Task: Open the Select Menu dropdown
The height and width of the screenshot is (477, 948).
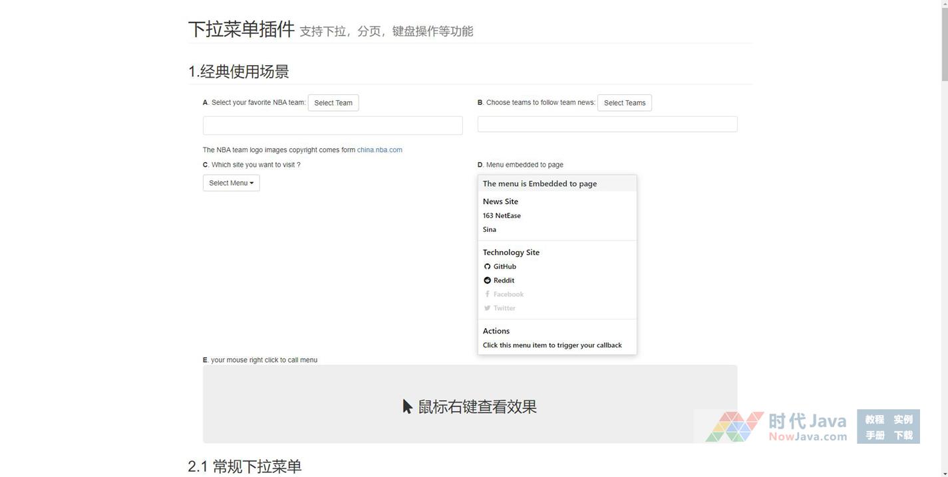Action: tap(231, 183)
